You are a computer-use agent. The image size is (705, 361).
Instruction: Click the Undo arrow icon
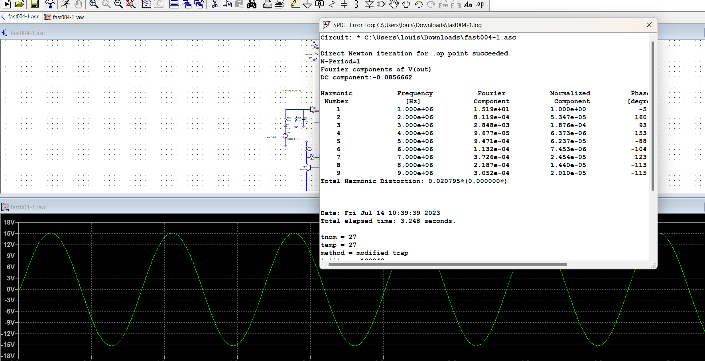pos(419,4)
